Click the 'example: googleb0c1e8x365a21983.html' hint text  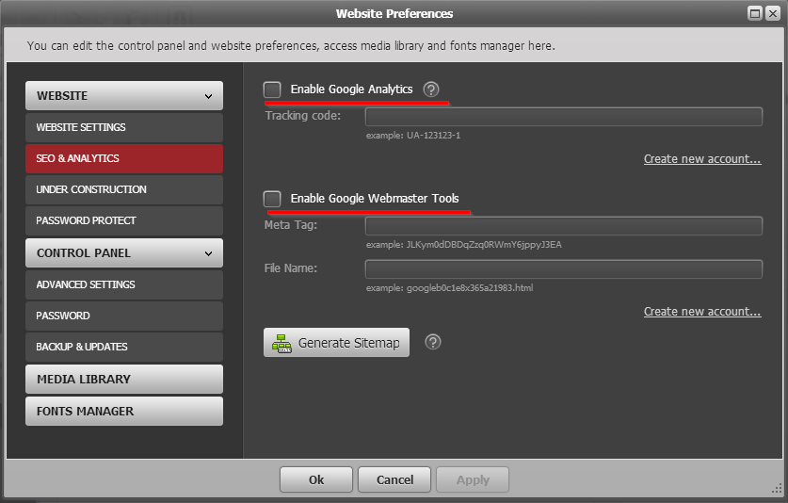coord(449,288)
